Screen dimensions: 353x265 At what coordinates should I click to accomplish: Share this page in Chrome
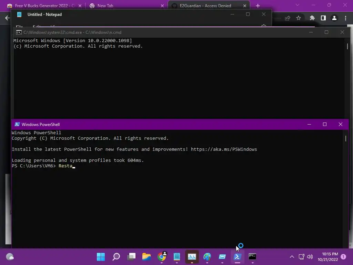point(288,18)
